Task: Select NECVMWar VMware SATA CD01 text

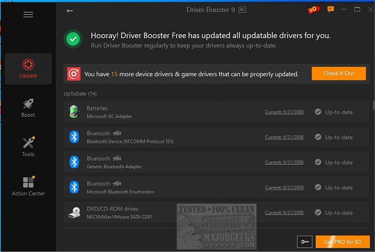Action: click(119, 217)
